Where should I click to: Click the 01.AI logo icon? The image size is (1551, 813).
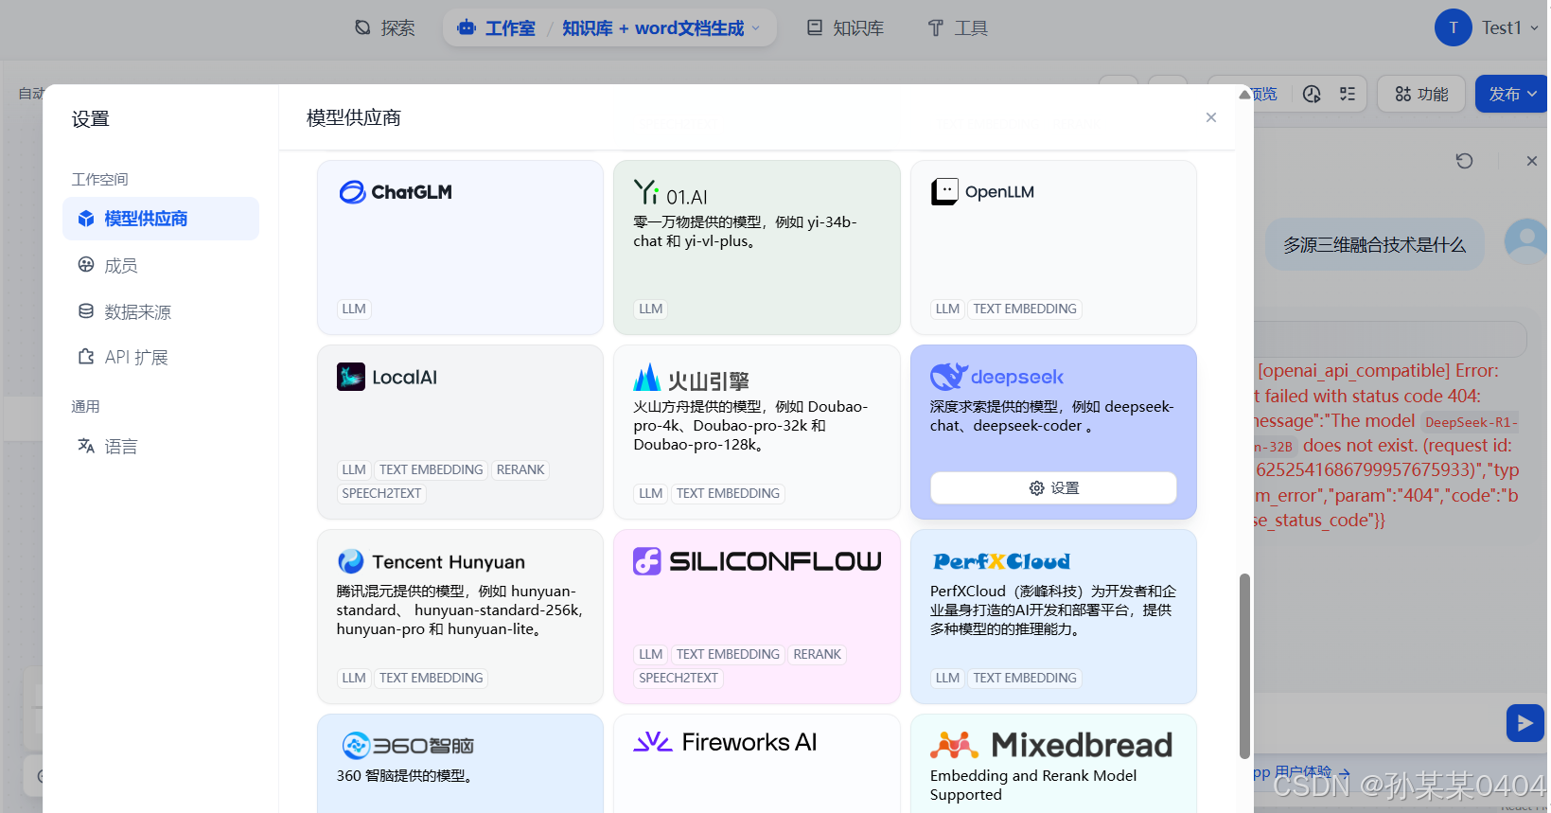pyautogui.click(x=646, y=192)
